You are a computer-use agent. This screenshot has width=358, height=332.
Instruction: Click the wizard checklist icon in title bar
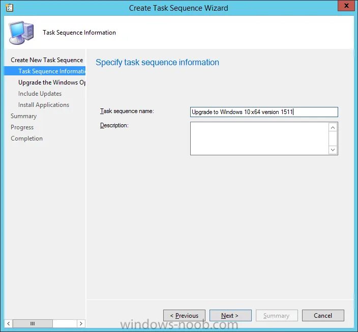tap(9, 8)
